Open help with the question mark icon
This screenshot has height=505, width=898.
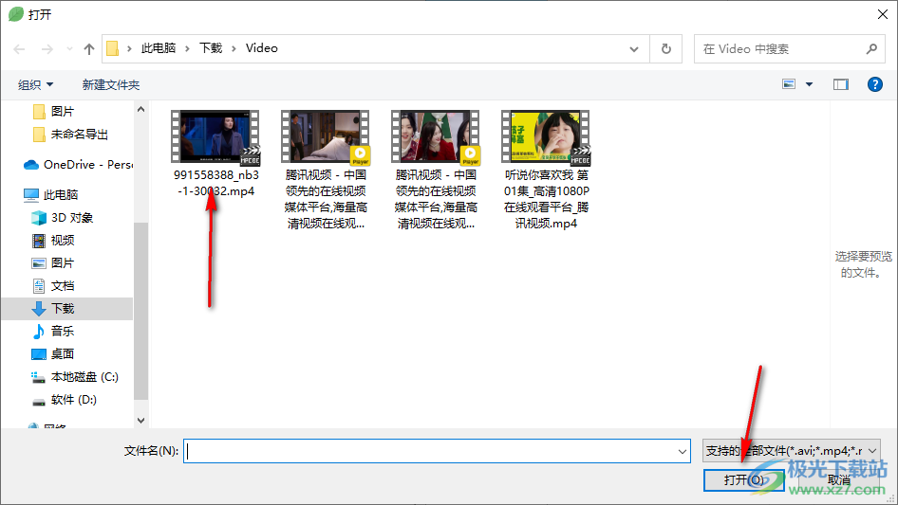point(874,84)
